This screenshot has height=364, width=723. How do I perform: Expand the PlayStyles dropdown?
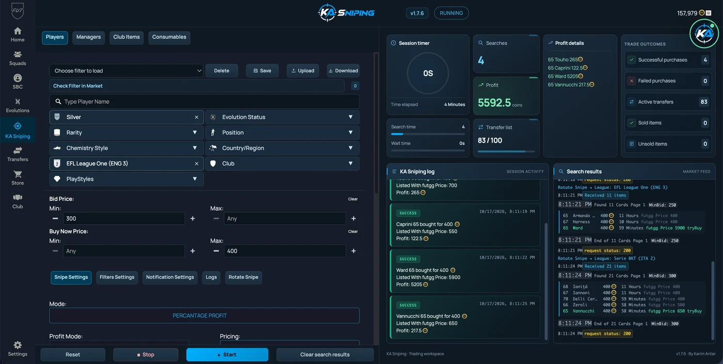pyautogui.click(x=127, y=179)
